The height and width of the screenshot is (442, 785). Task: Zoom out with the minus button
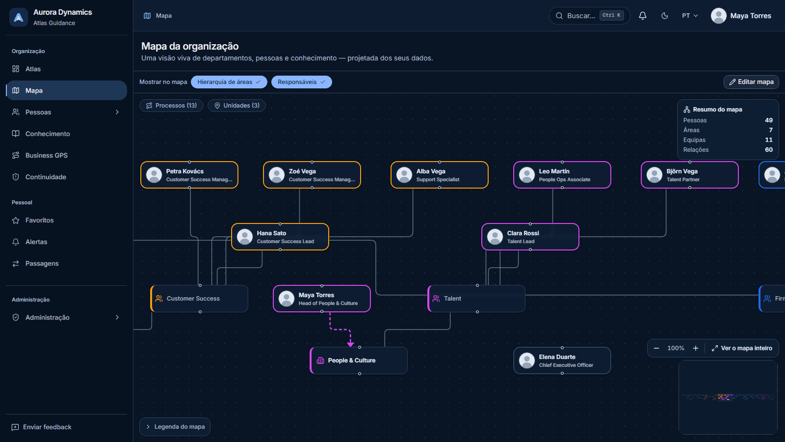656,348
